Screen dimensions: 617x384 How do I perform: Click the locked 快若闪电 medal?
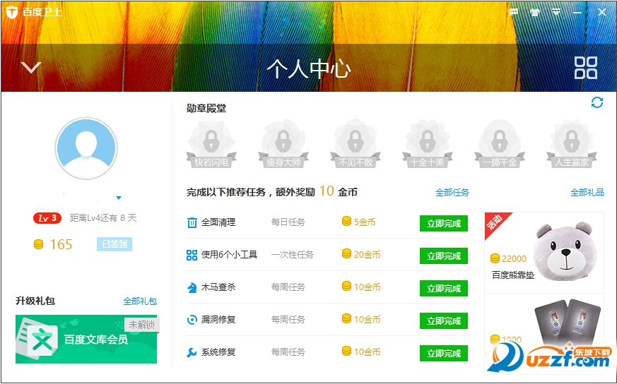coord(211,144)
